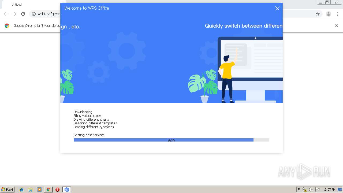Reload the Chrome page
The image size is (343, 193).
coord(23,14)
